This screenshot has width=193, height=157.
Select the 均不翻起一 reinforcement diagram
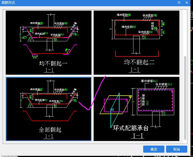pos(49,43)
